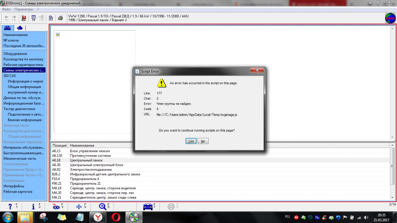Image resolution: width=397 pixels, height=223 pixels.
Task: Select Рабочие характеристики
Action: [23, 65]
